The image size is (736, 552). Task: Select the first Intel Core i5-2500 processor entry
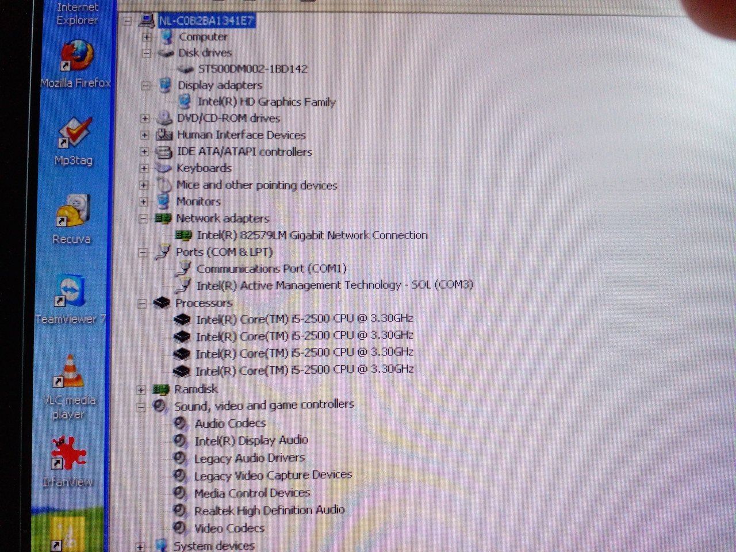(x=304, y=319)
